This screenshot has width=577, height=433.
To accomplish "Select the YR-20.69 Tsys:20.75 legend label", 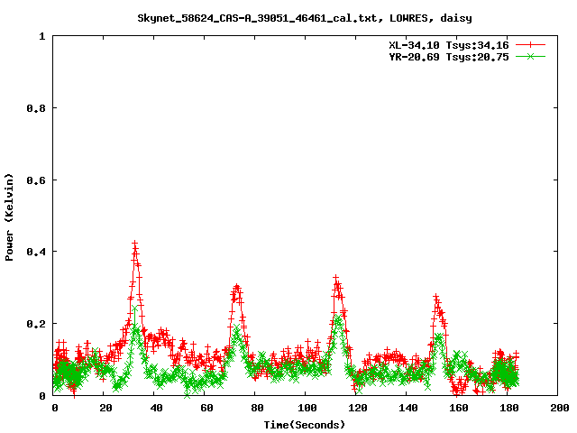I will pyautogui.click(x=449, y=57).
